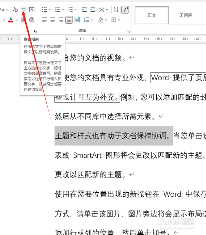The width and height of the screenshot is (206, 235).
Task: Apply the red font color
Action: click(x=11, y=19)
